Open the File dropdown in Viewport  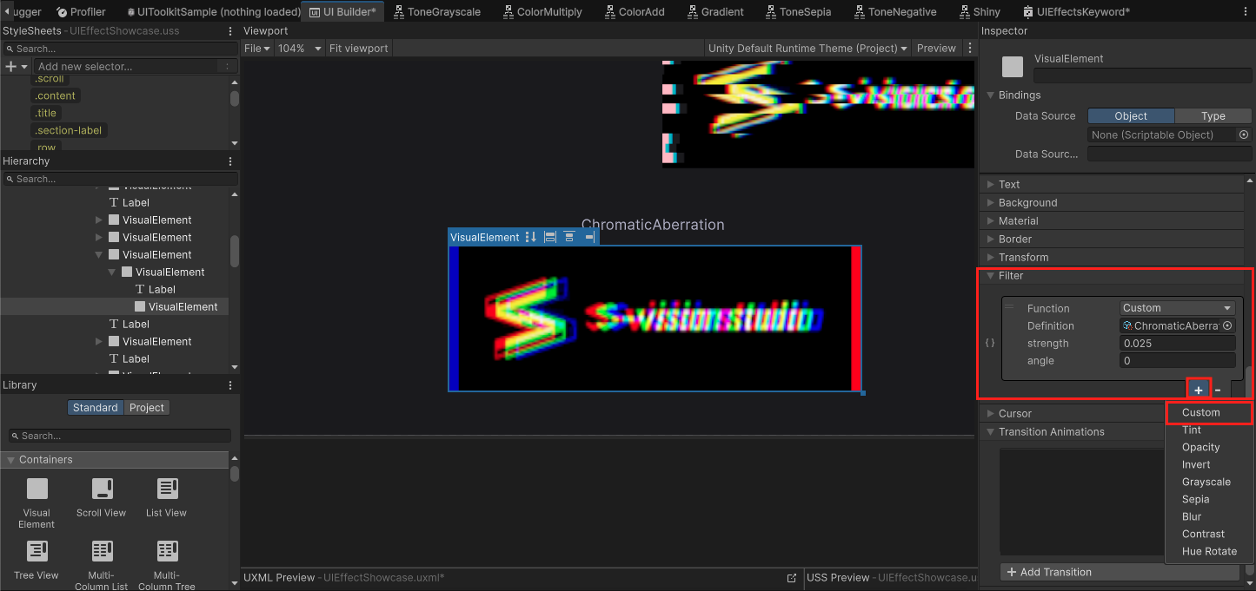pyautogui.click(x=257, y=49)
